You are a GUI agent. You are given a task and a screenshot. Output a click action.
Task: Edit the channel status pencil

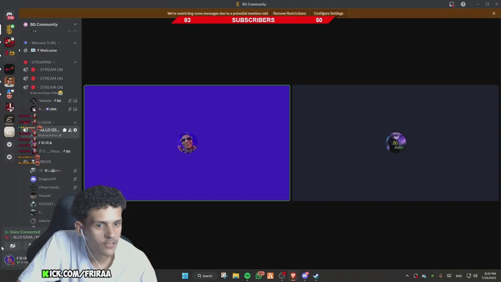click(60, 136)
